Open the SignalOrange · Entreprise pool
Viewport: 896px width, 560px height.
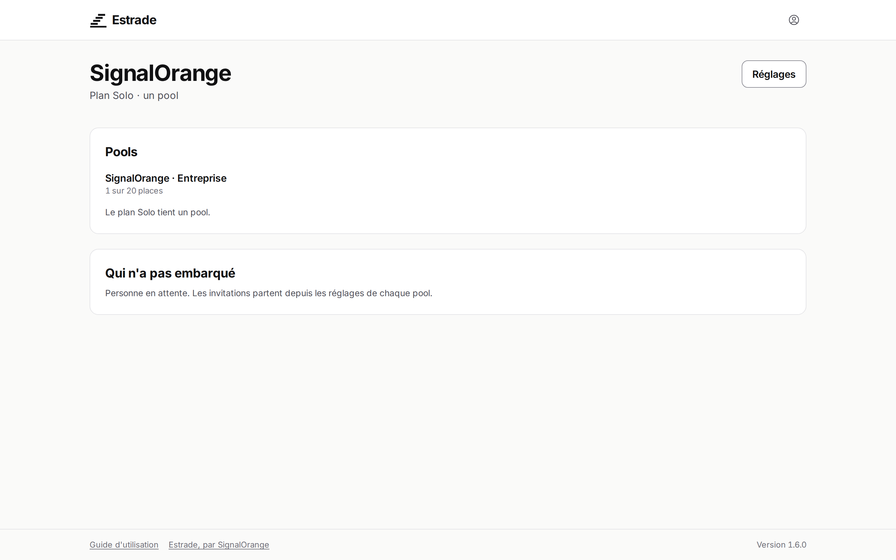[x=166, y=178]
